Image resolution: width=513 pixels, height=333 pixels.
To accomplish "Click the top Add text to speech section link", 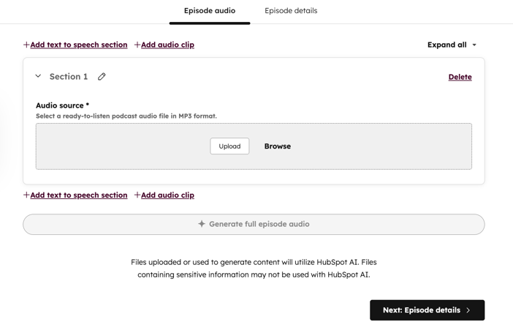I will pyautogui.click(x=78, y=45).
